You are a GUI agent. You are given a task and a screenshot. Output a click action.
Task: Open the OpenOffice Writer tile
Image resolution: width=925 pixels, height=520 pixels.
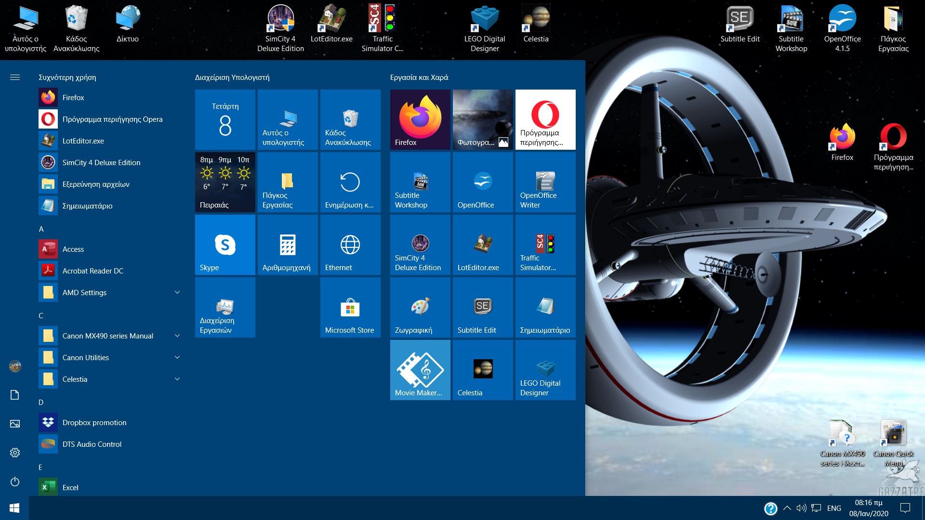545,182
